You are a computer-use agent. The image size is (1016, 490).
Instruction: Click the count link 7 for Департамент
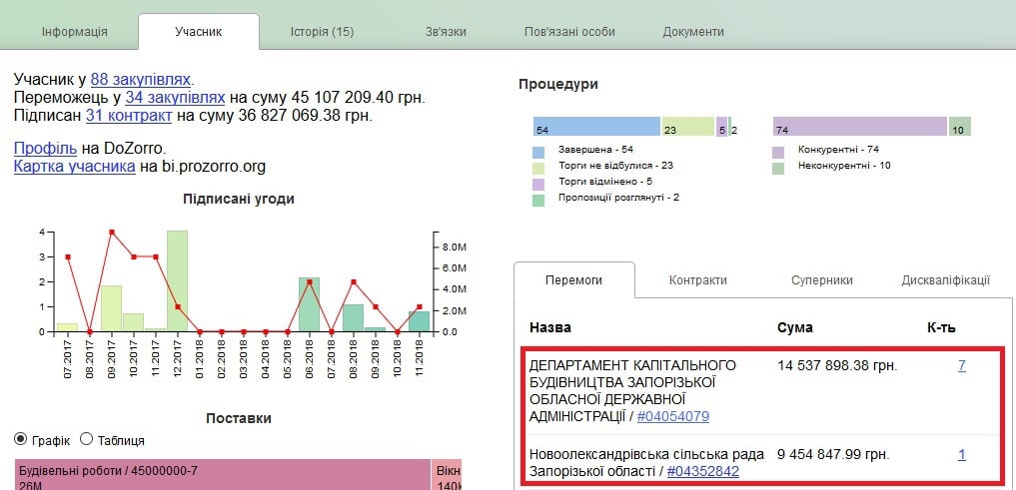pyautogui.click(x=961, y=365)
